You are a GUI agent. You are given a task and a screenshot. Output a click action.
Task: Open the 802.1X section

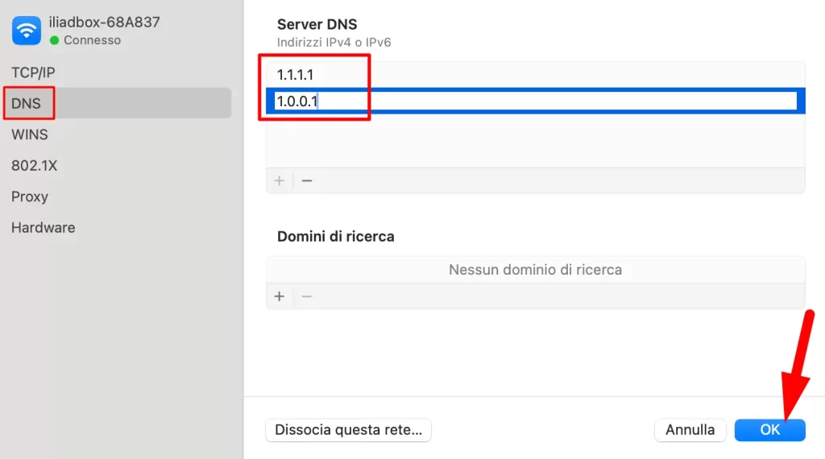click(x=34, y=166)
